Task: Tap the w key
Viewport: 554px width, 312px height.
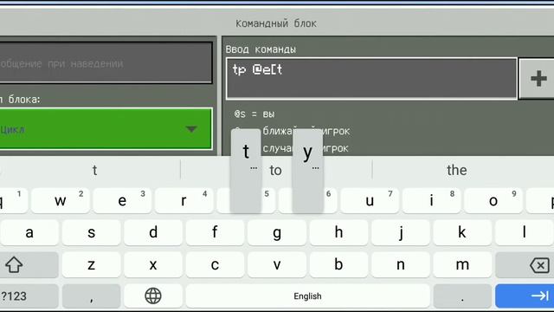Action: pyautogui.click(x=61, y=200)
